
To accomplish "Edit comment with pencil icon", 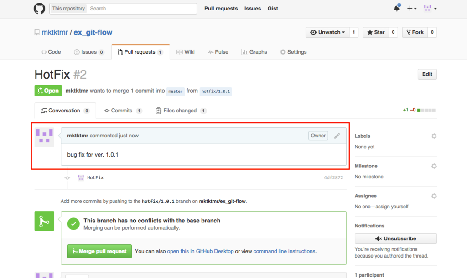I will [x=337, y=136].
